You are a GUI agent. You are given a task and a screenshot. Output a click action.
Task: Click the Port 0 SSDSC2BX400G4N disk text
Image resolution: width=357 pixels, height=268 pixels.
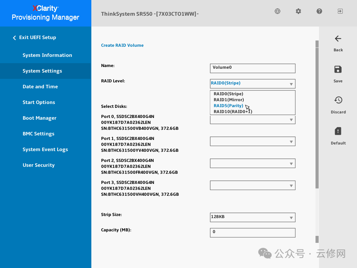pos(128,117)
